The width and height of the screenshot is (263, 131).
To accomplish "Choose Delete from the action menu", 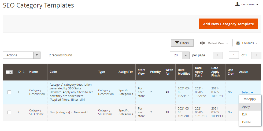I will point(246,122).
